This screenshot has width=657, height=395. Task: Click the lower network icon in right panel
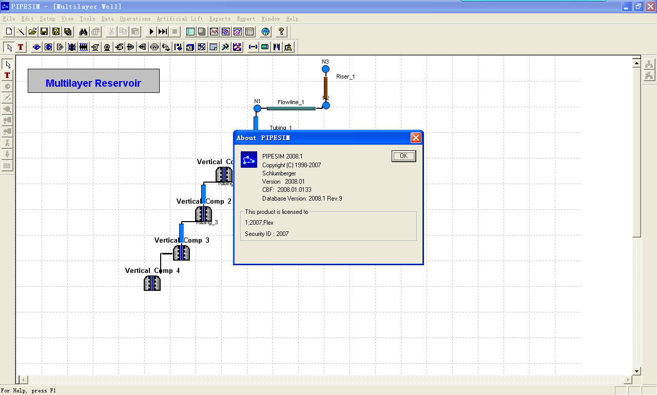pos(649,75)
